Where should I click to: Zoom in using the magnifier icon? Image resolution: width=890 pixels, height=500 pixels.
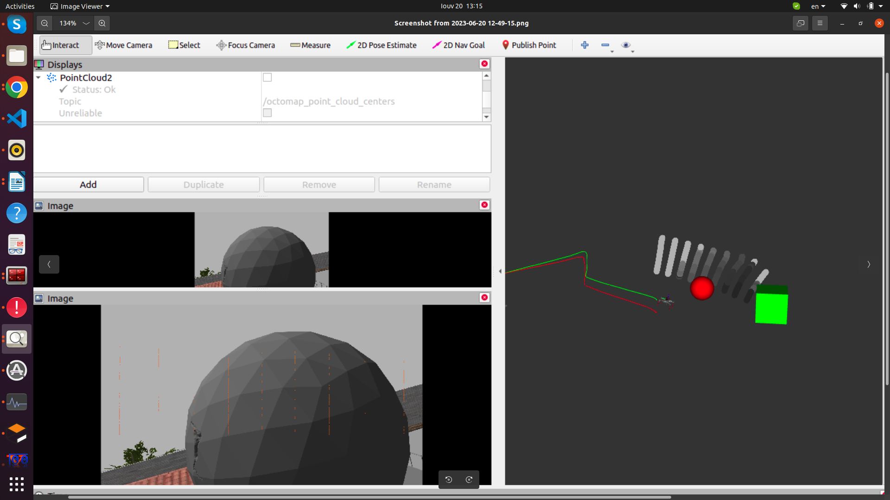(102, 23)
